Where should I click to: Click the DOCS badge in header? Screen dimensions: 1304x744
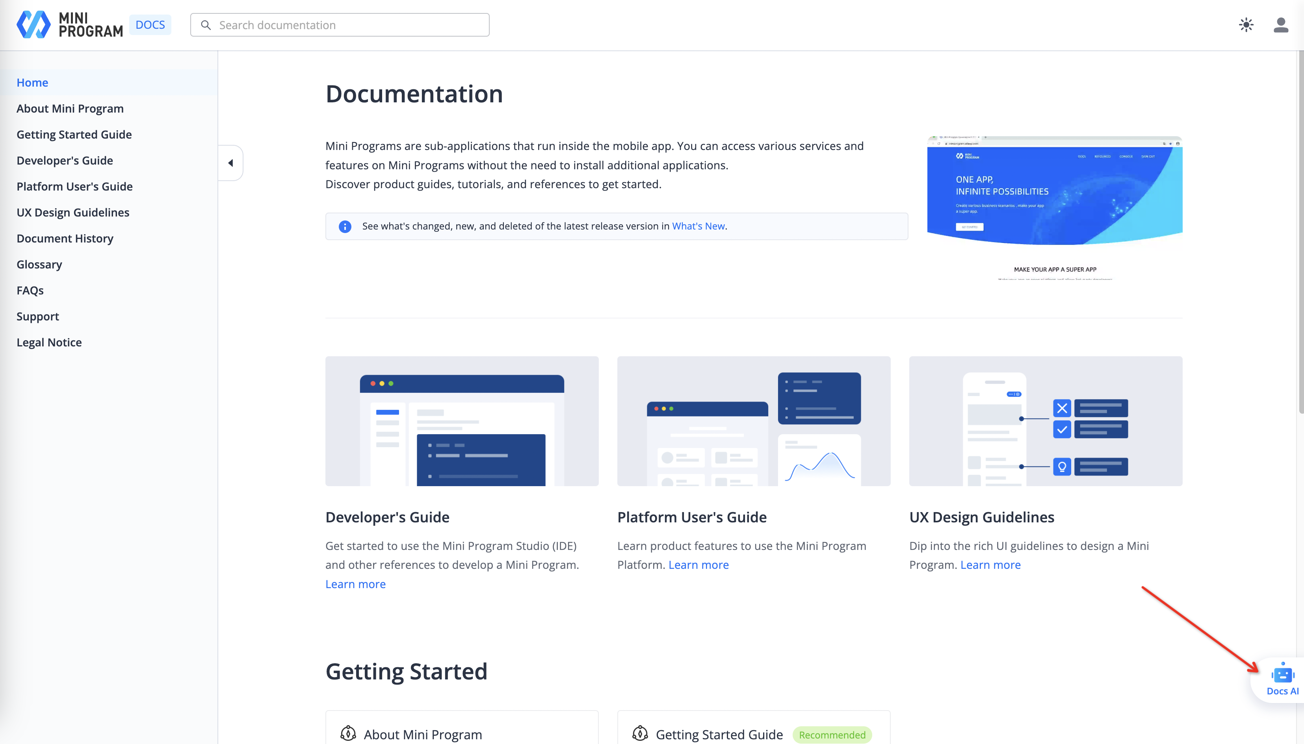point(150,24)
